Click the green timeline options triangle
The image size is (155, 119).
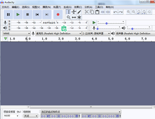[x=6, y=39]
